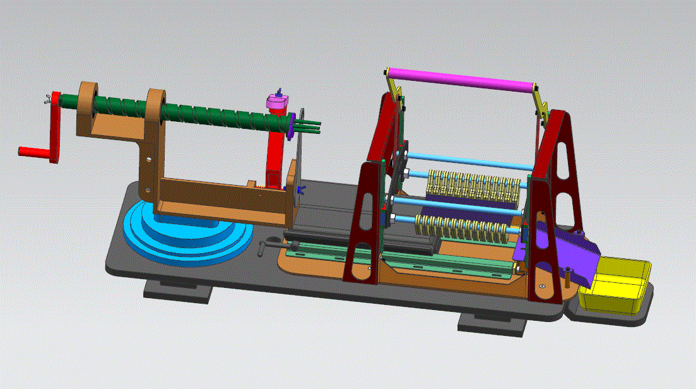
Task: Select the blue stepped circular base
Action: [187, 234]
